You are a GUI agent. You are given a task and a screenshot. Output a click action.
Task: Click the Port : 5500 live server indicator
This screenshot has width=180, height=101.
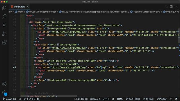(x=133, y=99)
